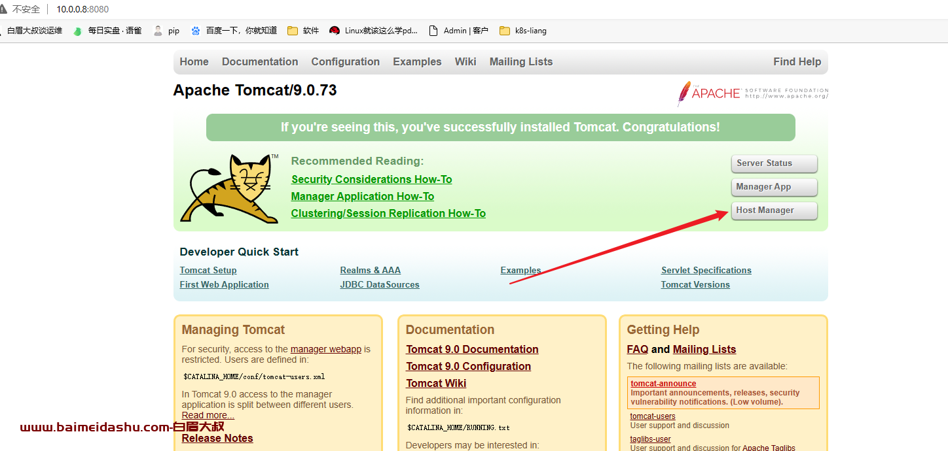The image size is (948, 451).
Task: Click the Documentation heading in the middle box
Action: point(450,330)
